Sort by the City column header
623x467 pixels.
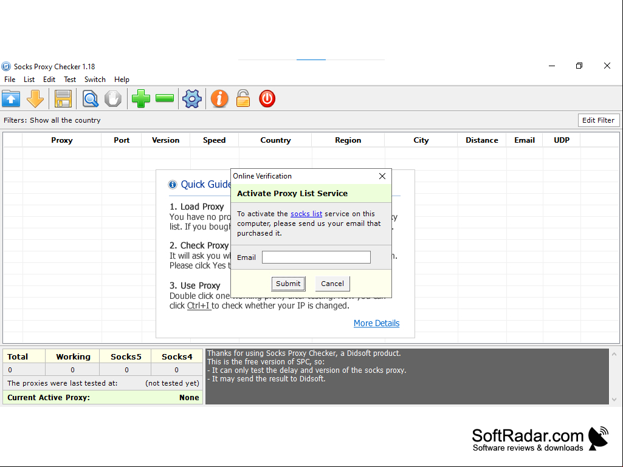(421, 140)
